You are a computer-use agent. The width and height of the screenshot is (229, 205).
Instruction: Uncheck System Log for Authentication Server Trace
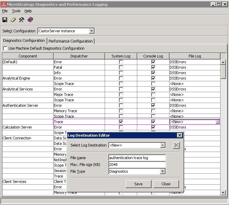[121, 122]
